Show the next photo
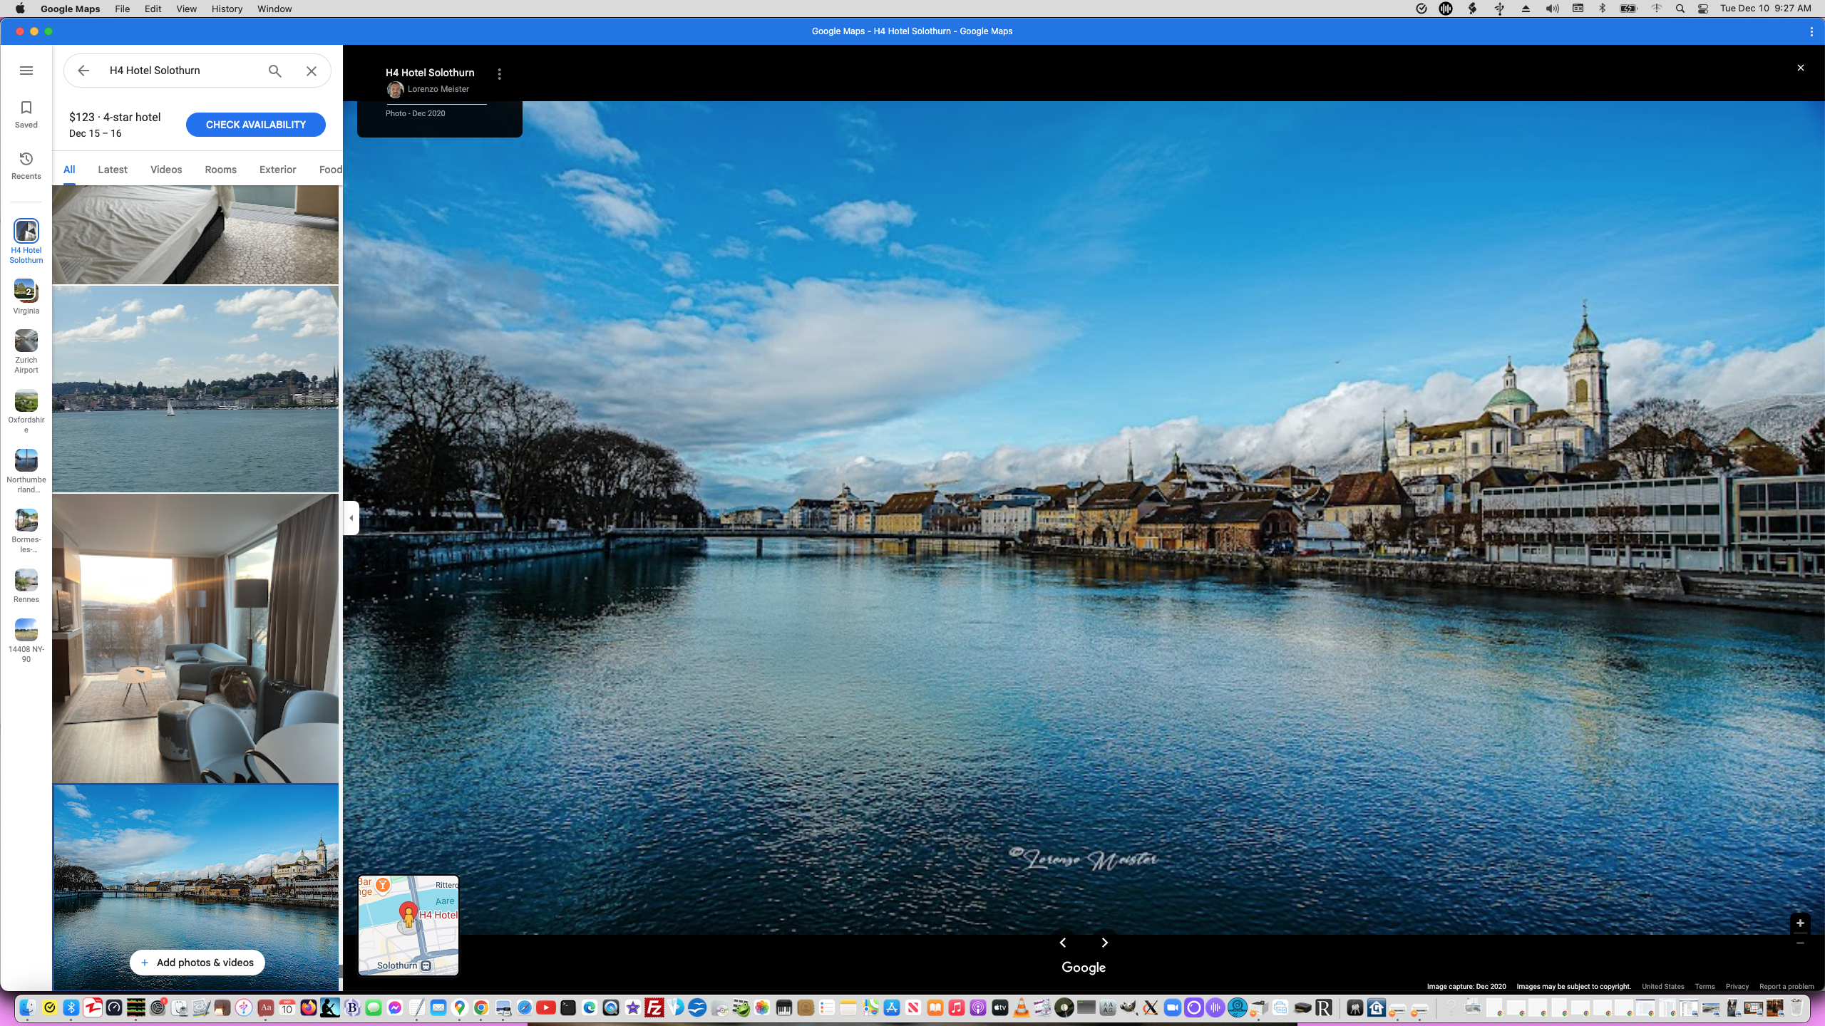This screenshot has width=1825, height=1026. pyautogui.click(x=1104, y=943)
